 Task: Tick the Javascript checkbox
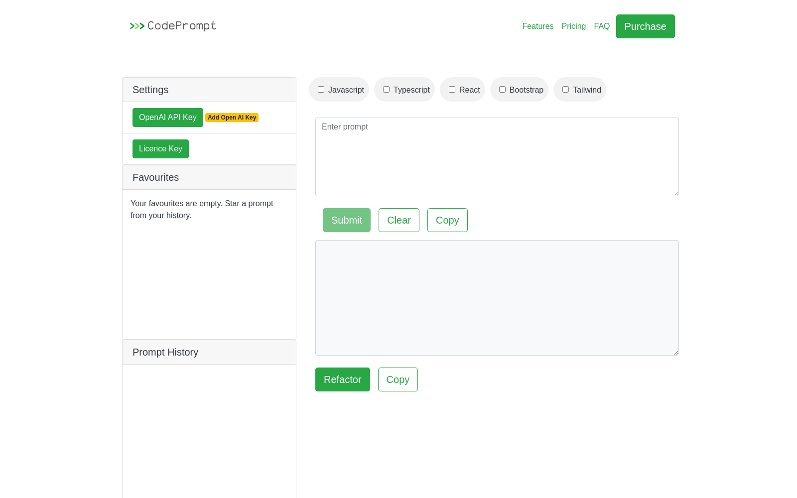tap(321, 90)
